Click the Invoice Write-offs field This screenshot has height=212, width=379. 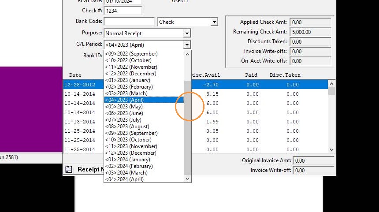click(310, 51)
